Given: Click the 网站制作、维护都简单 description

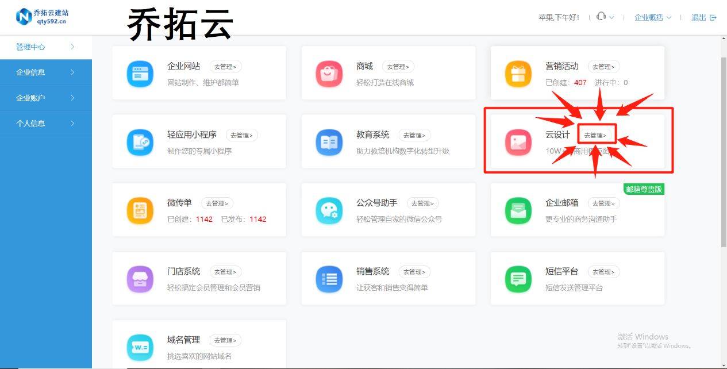Looking at the screenshot, I should click(x=203, y=82).
